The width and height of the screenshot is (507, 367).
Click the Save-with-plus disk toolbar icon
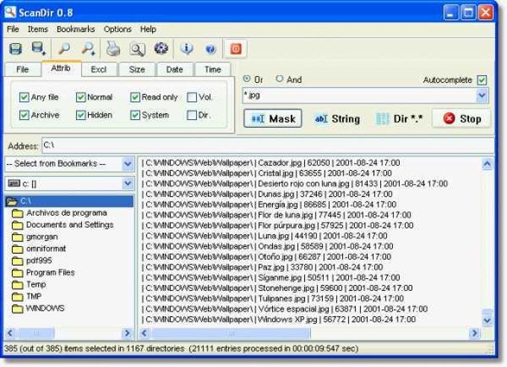(x=39, y=49)
